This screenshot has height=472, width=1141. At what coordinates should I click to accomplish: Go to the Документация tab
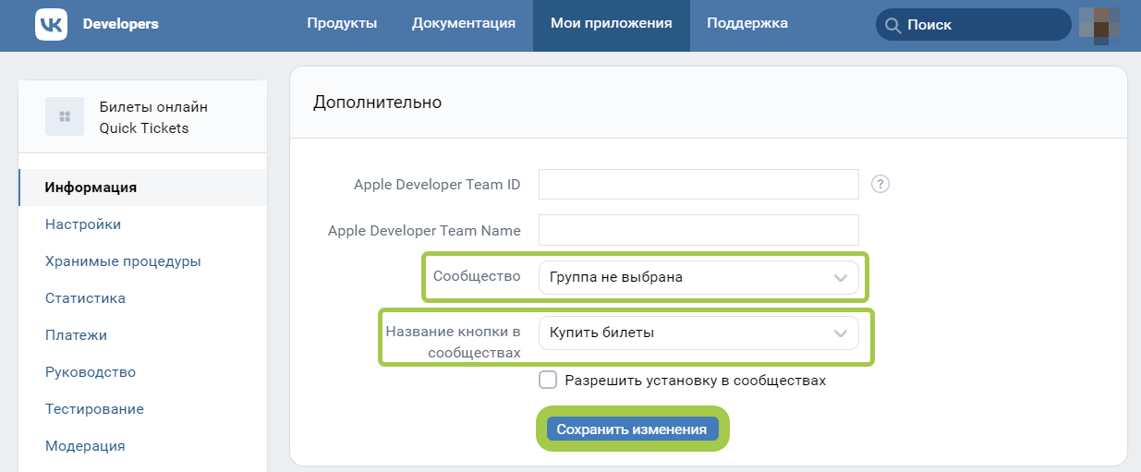464,24
